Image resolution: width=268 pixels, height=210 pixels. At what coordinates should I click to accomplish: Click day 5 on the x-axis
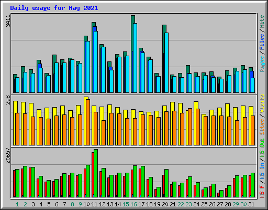(x=49, y=204)
